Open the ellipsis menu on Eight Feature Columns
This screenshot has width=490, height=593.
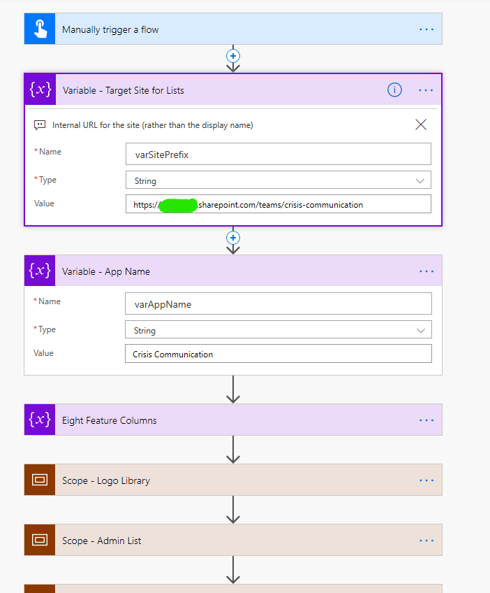426,420
